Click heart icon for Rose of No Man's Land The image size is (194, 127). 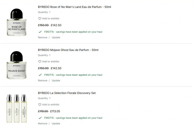coord(40,18)
